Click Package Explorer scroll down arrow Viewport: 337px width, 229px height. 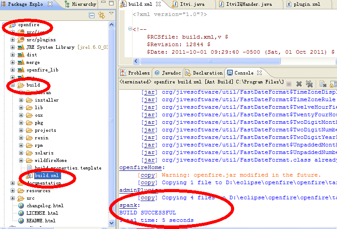pyautogui.click(x=111, y=223)
